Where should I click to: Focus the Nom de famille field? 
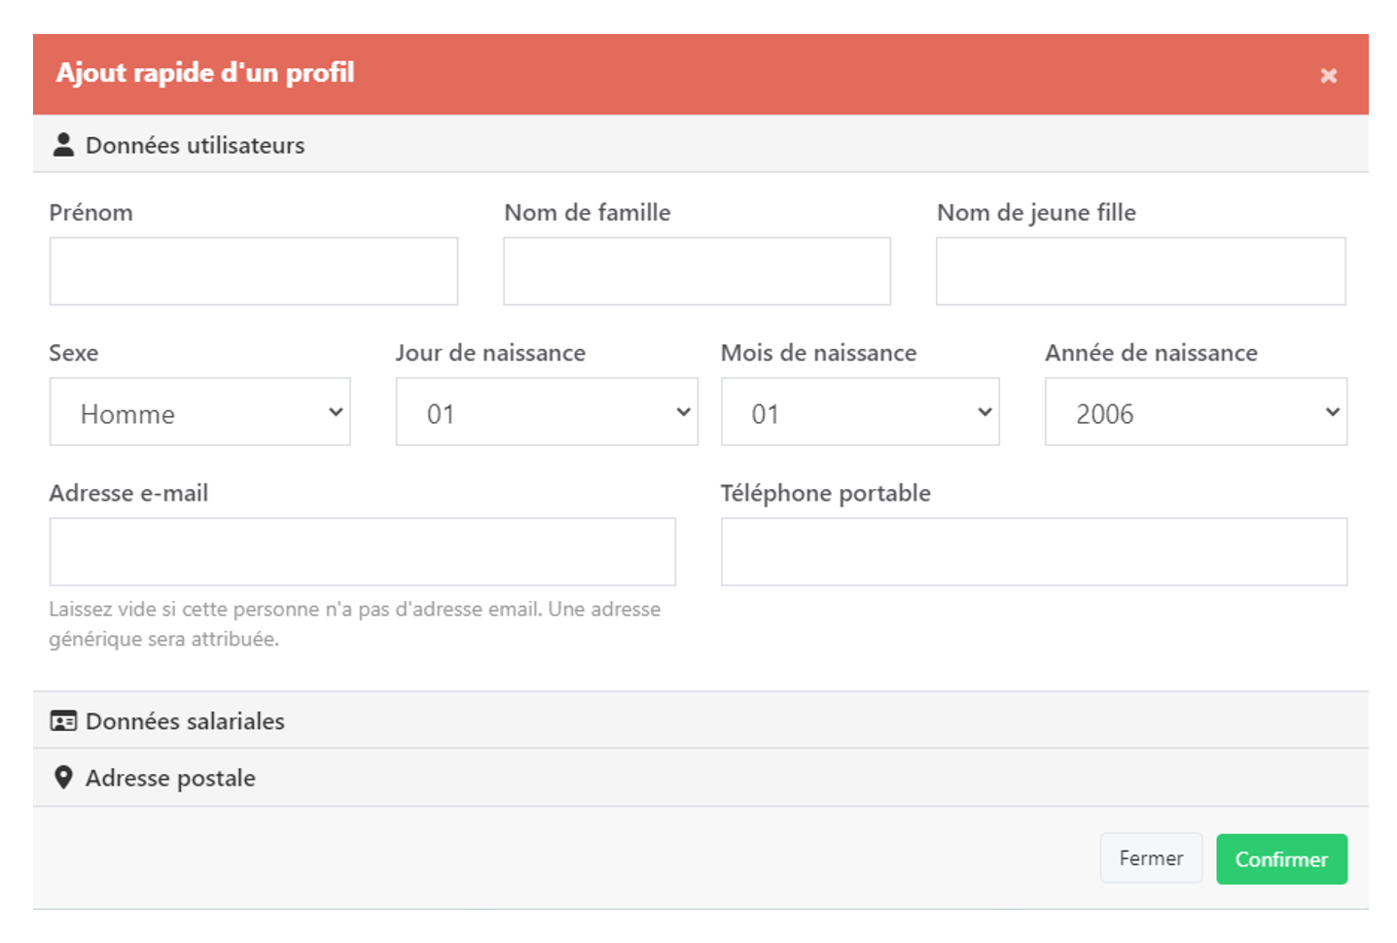697,271
